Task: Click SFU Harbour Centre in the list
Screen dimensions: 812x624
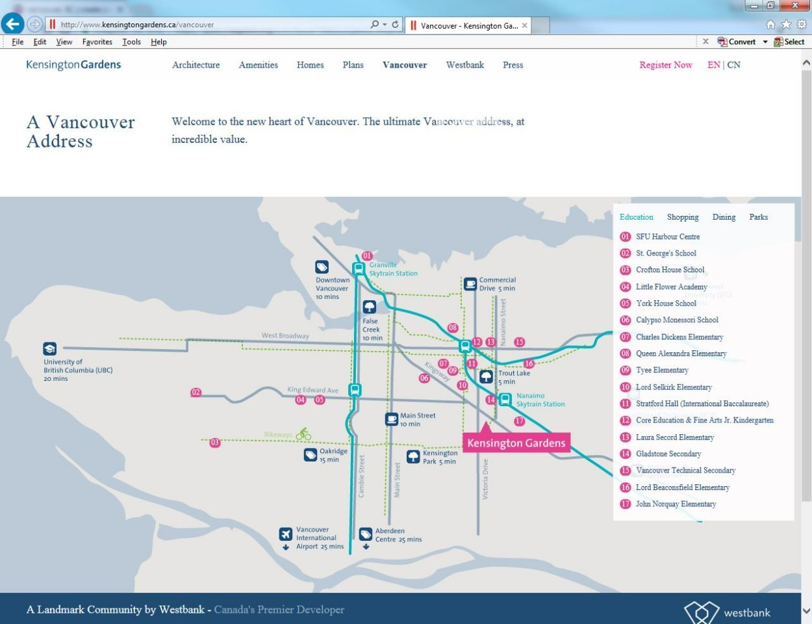Action: point(668,237)
